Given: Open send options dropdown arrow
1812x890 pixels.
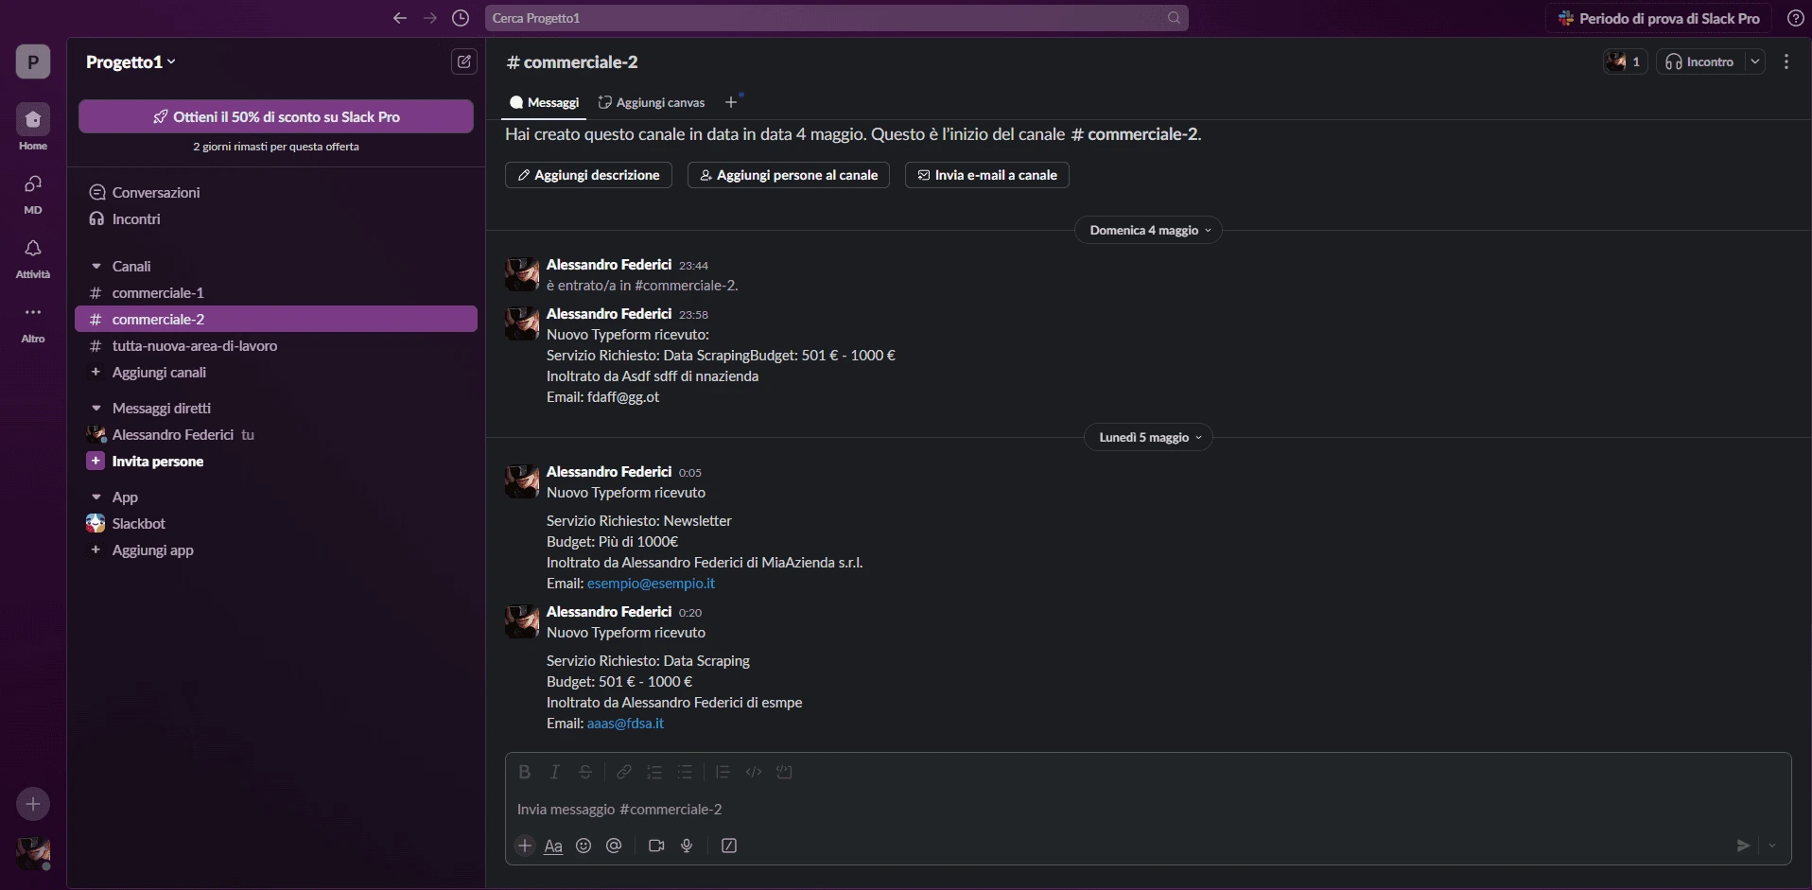Looking at the screenshot, I should 1772,846.
